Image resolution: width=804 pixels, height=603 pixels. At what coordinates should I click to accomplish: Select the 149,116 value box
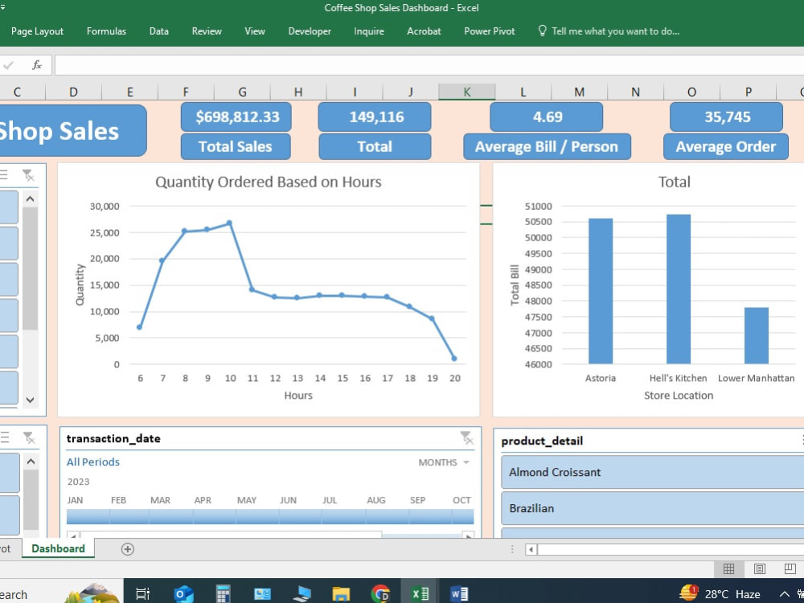[375, 117]
